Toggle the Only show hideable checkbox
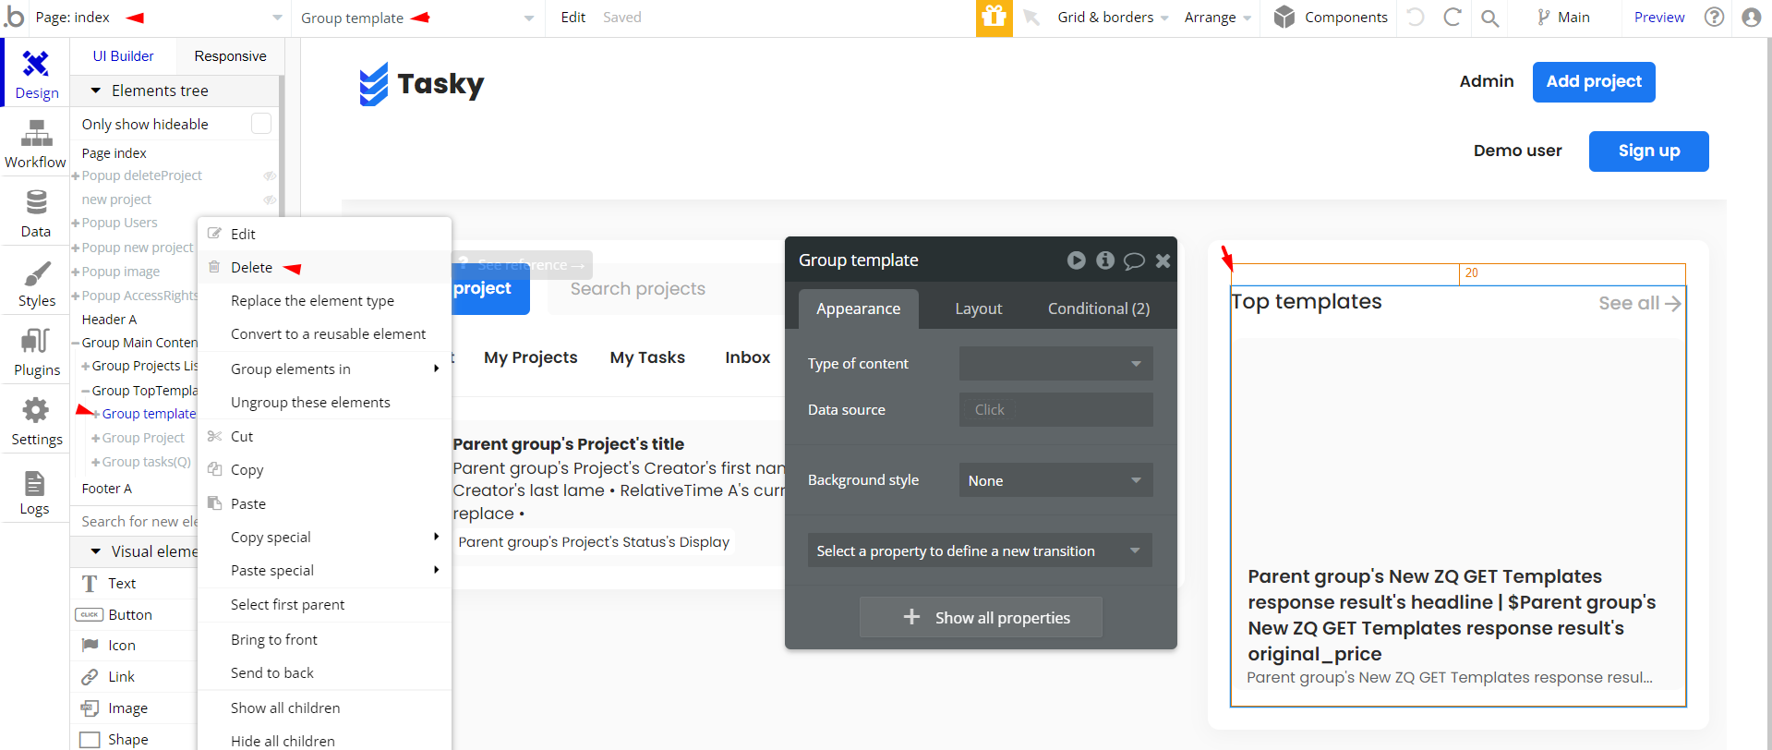 coord(261,124)
